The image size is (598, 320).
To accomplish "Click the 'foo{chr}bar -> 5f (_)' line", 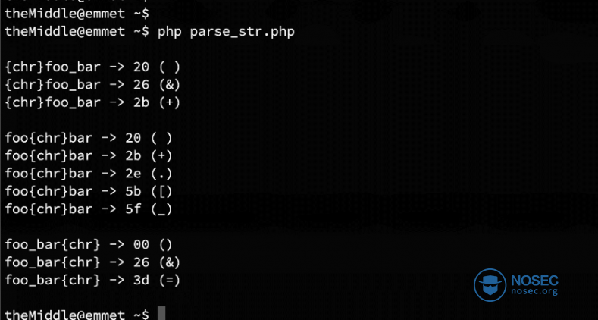I will pyautogui.click(x=89, y=209).
